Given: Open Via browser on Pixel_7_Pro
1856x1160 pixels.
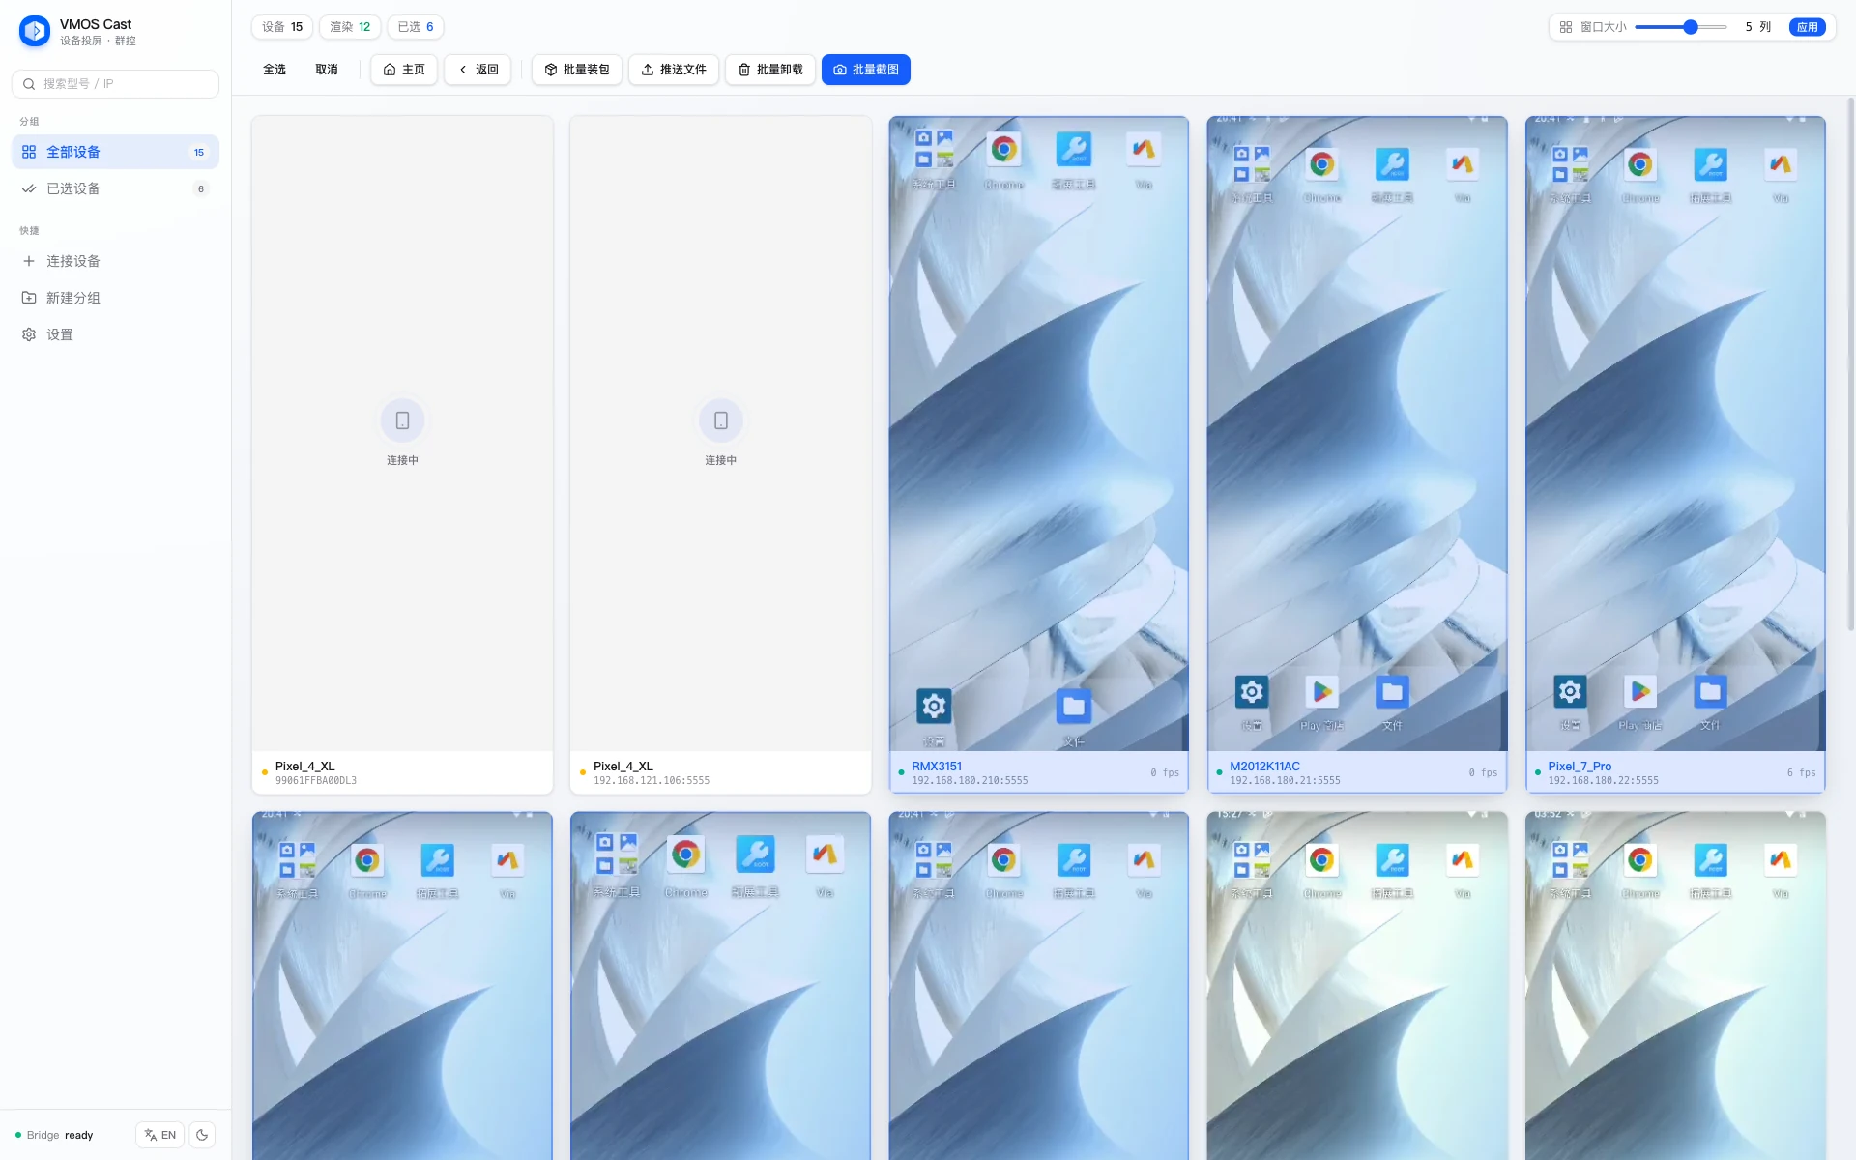Looking at the screenshot, I should point(1781,164).
